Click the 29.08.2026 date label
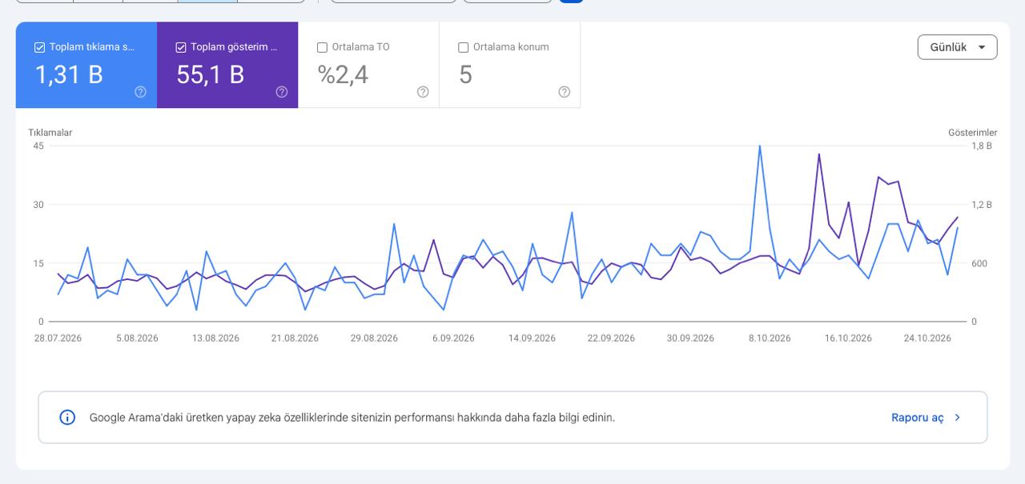Viewport: 1025px width, 484px height. pyautogui.click(x=374, y=338)
